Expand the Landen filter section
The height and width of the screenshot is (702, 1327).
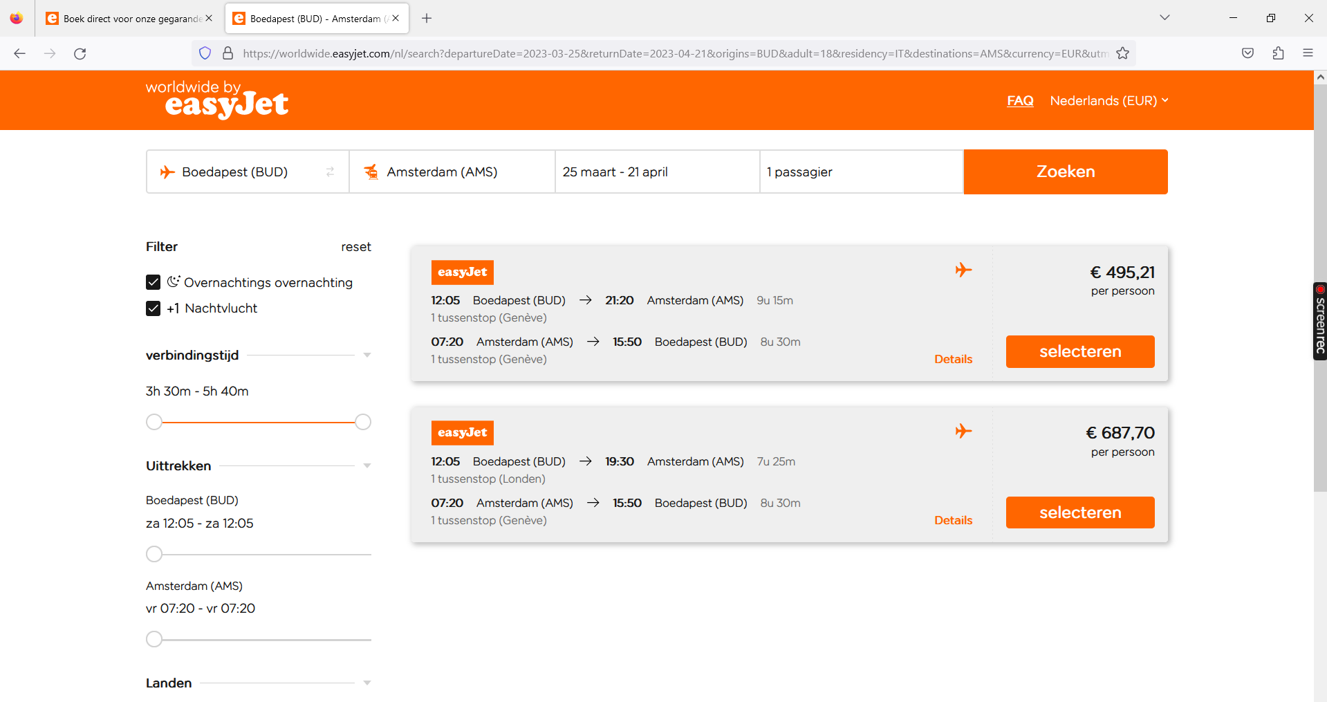pyautogui.click(x=367, y=683)
